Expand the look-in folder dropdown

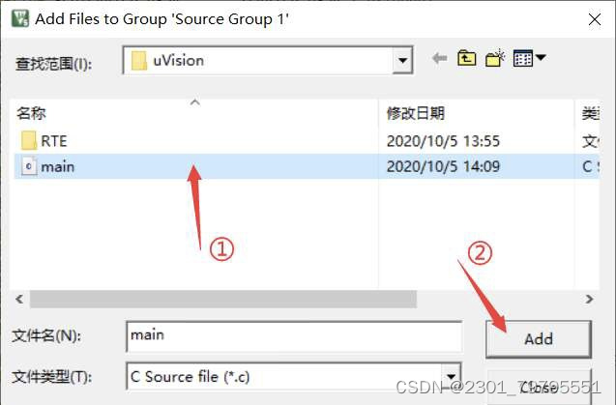pos(402,61)
